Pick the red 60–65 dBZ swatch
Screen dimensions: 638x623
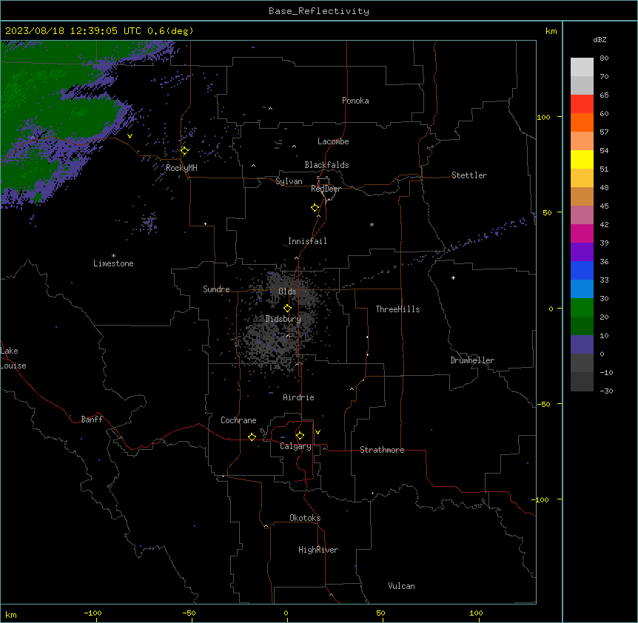click(x=582, y=104)
